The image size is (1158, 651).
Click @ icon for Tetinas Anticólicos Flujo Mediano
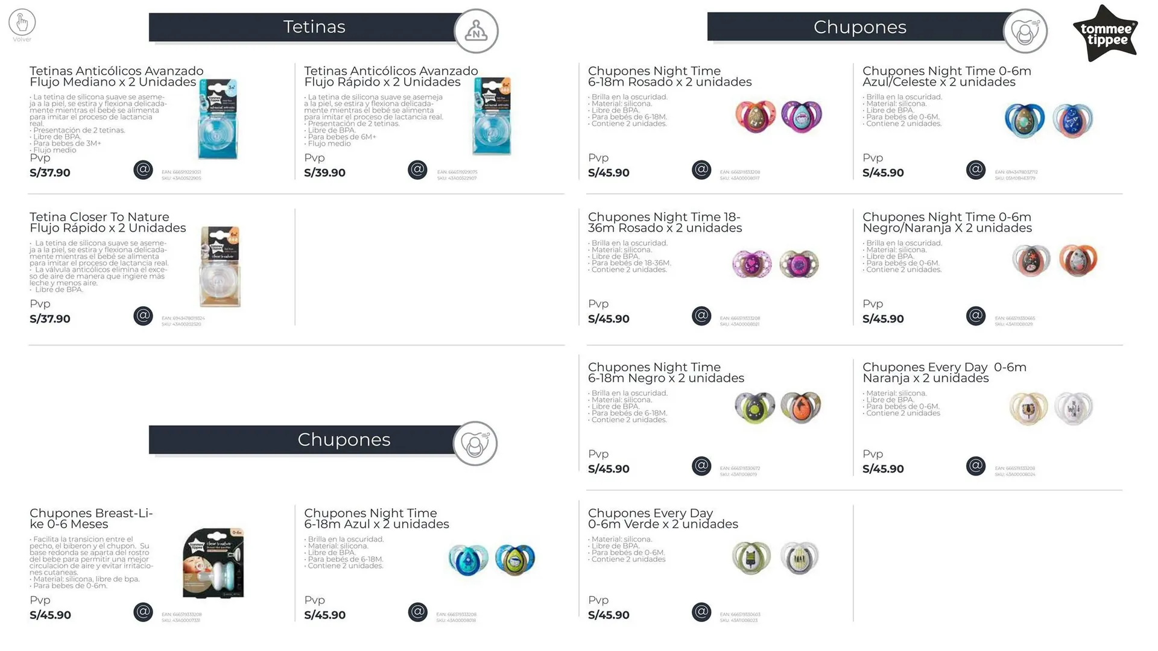click(143, 170)
